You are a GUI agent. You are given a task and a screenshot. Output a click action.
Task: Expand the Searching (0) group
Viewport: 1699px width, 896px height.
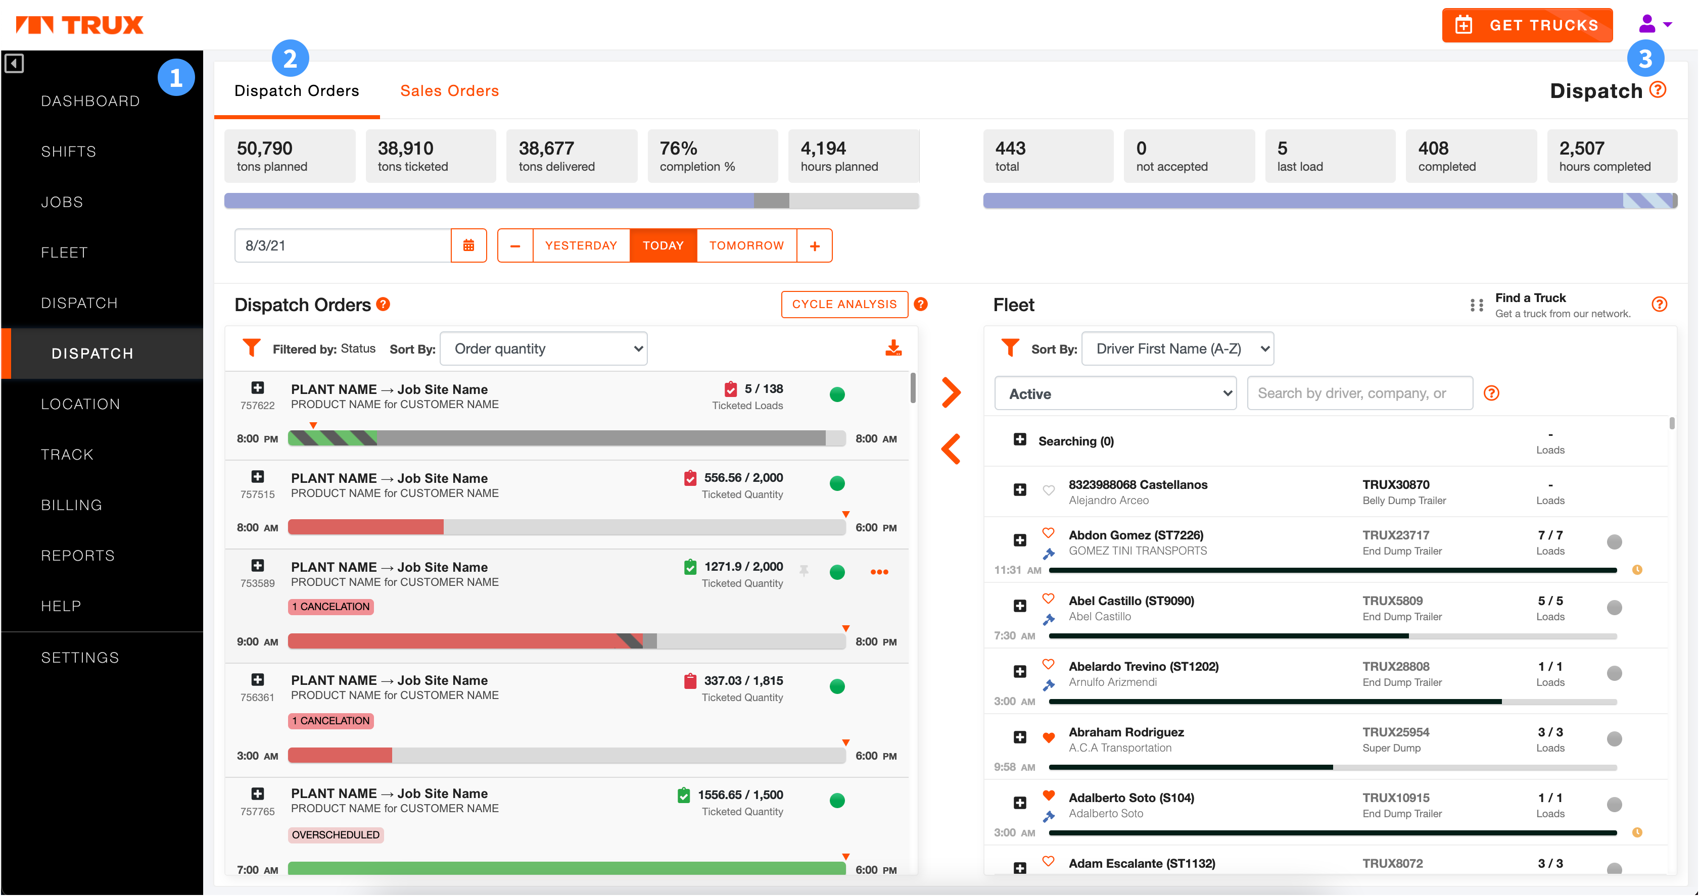click(x=1020, y=439)
